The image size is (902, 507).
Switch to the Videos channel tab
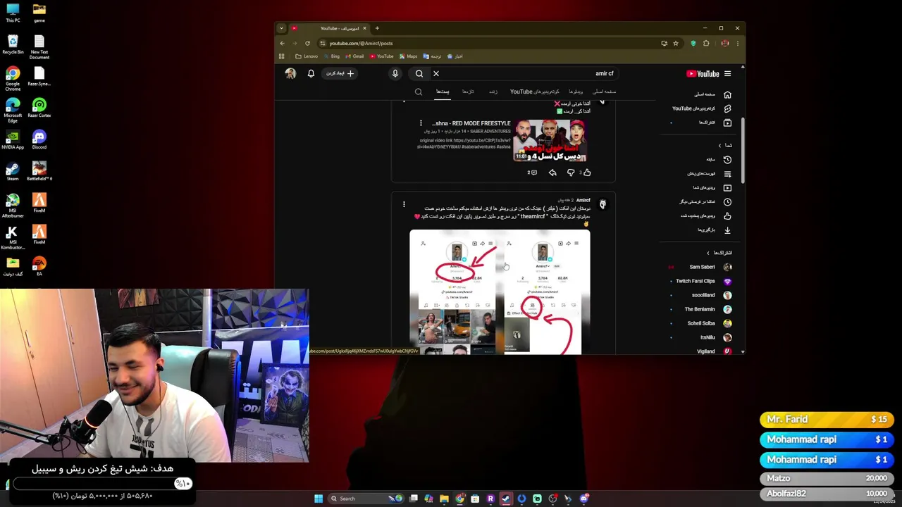(576, 92)
